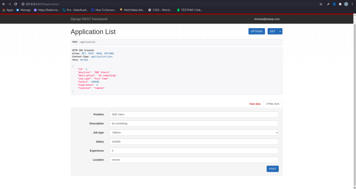Open the Job type select dropdown
356x189 pixels.
click(194, 132)
